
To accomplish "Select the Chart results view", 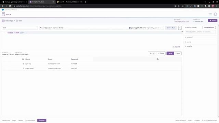I will [x=178, y=53].
